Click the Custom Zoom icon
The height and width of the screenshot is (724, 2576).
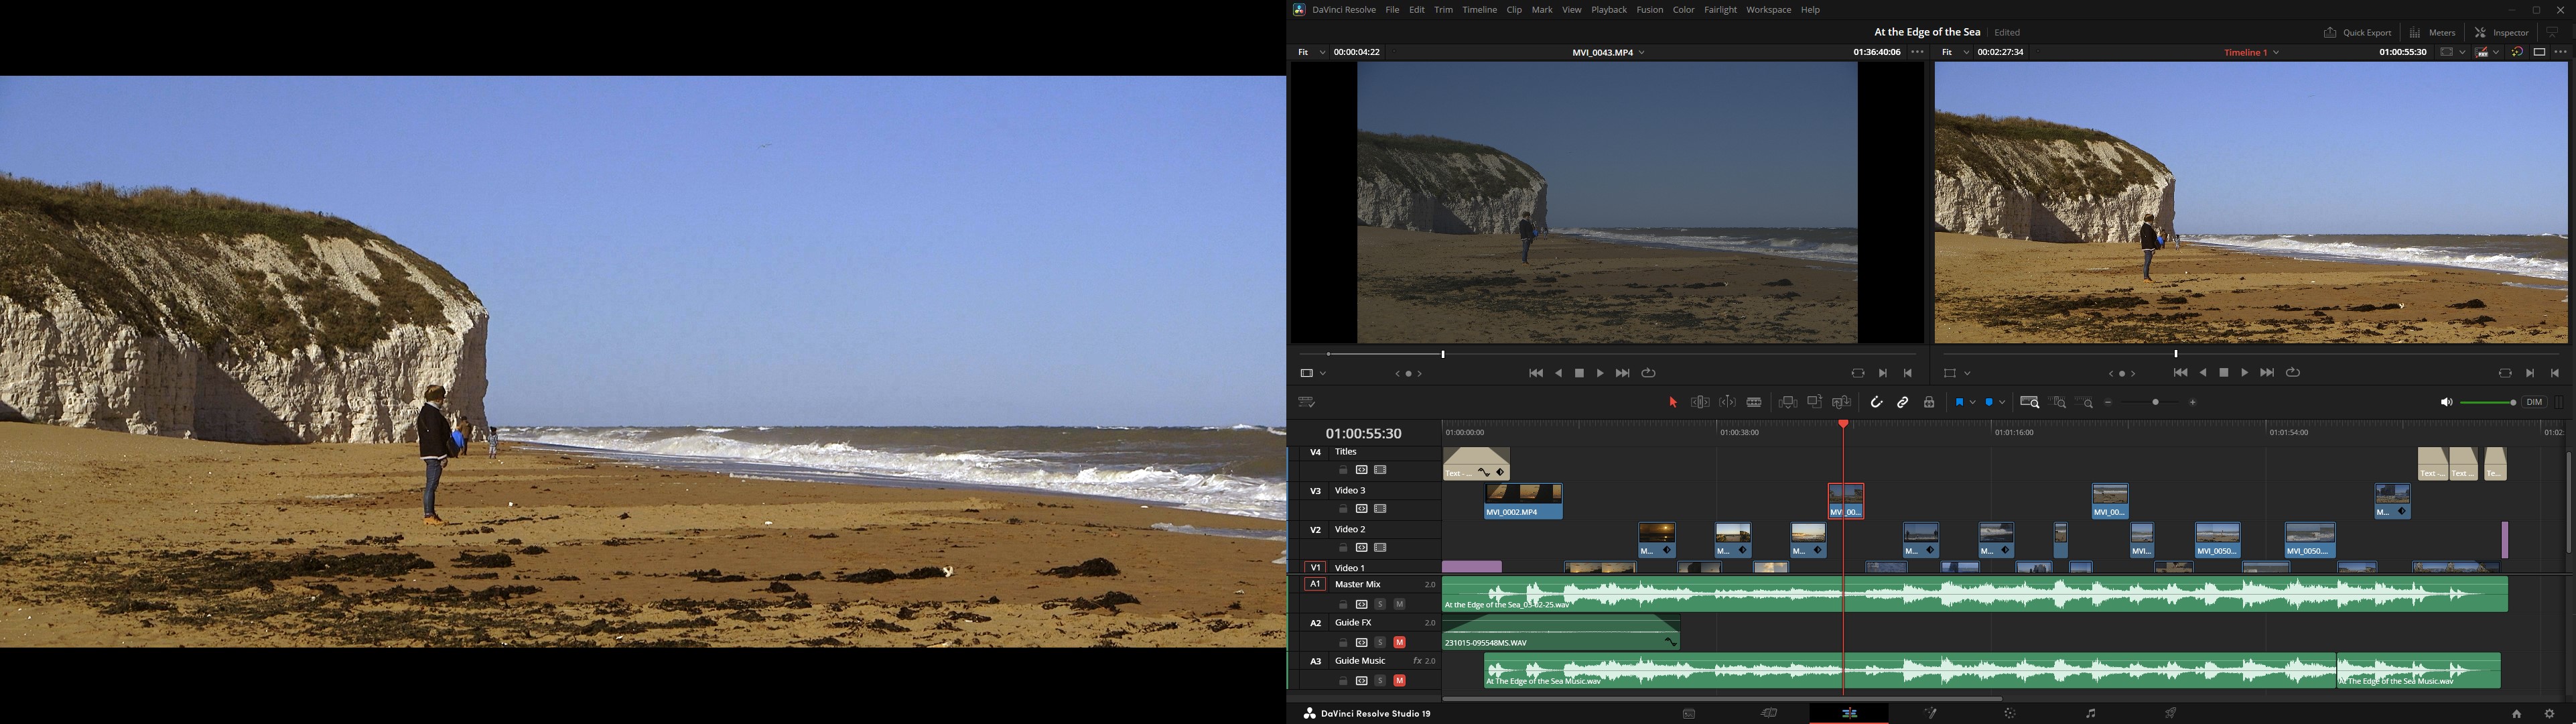tap(2085, 402)
